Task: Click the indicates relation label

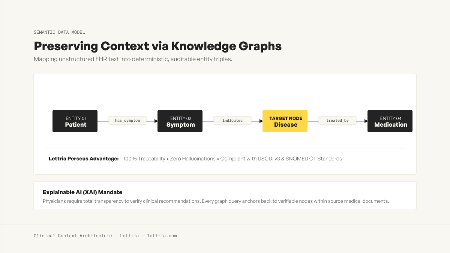Action: [x=232, y=121]
